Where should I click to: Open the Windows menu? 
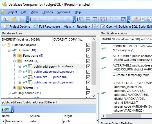click(64, 12)
